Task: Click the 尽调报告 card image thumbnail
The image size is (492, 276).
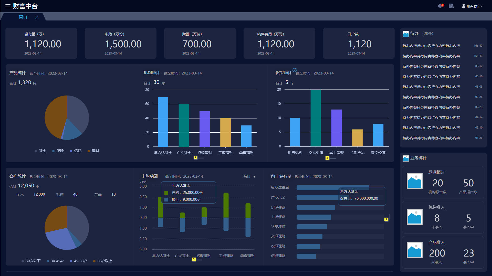Action: point(415,181)
